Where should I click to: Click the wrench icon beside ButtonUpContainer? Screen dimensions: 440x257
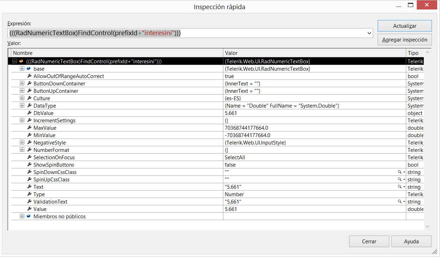point(29,91)
